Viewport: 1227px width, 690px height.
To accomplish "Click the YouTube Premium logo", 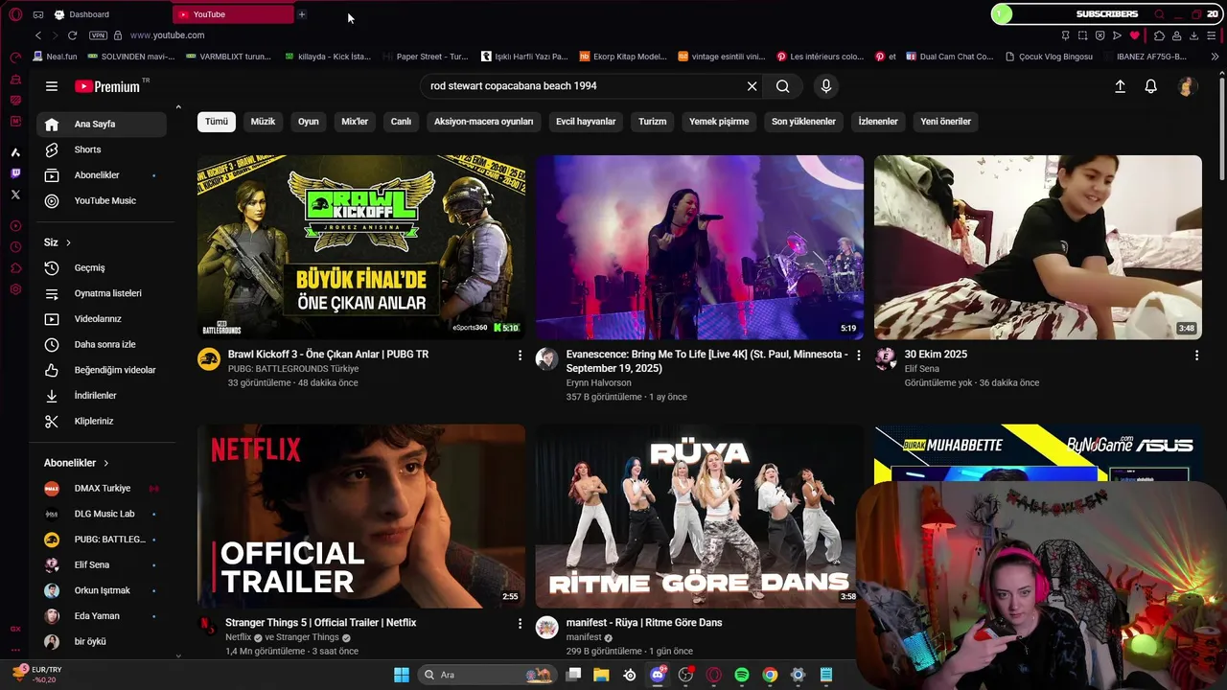I will coord(107,86).
